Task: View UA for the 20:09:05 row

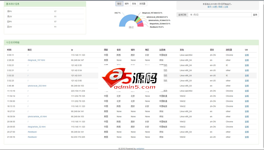Action: click(247, 127)
